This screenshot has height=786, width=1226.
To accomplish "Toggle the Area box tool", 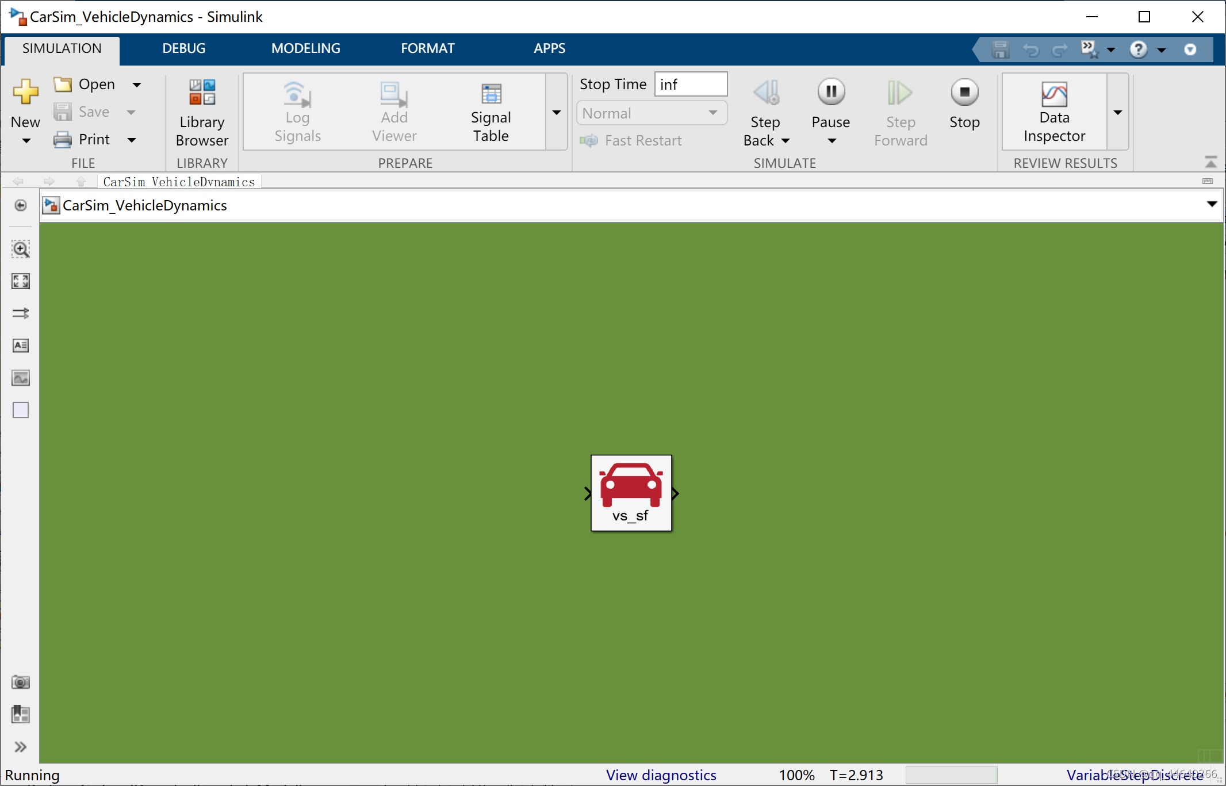I will point(21,410).
